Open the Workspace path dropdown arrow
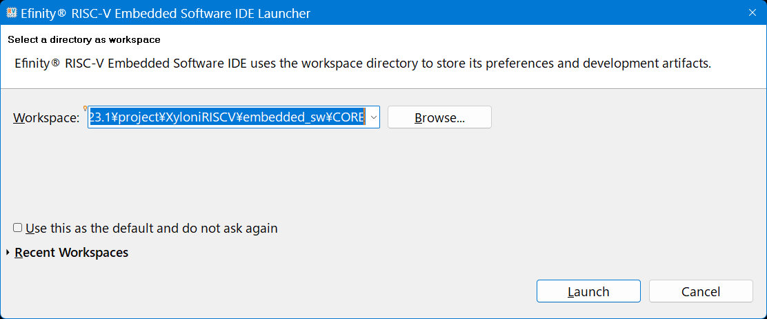767x319 pixels. point(373,117)
